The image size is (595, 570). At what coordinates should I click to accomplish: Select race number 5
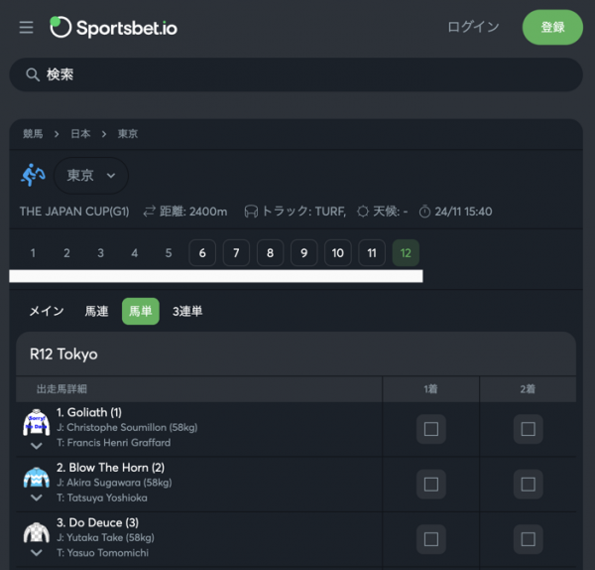[x=169, y=252]
